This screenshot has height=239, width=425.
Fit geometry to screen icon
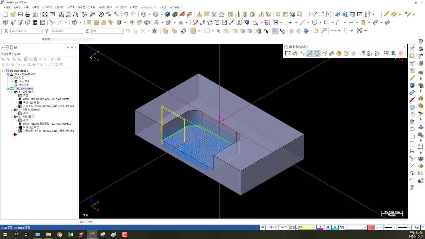coord(45,14)
